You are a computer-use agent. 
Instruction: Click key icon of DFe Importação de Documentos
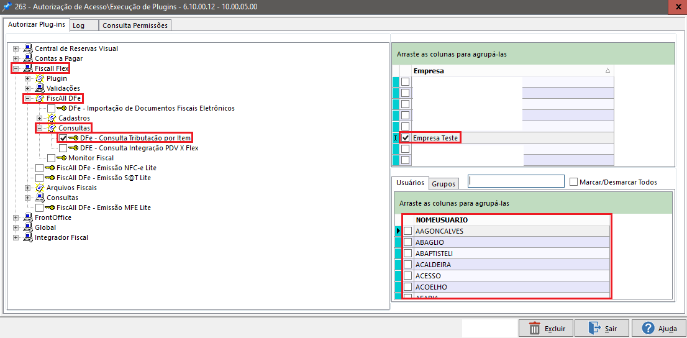pyautogui.click(x=61, y=108)
